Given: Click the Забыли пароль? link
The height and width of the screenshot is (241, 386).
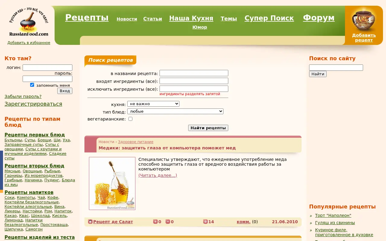Looking at the screenshot, I should 23,97.
